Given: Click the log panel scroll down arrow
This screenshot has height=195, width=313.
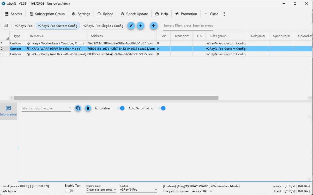Looking at the screenshot, I should tap(309, 179).
